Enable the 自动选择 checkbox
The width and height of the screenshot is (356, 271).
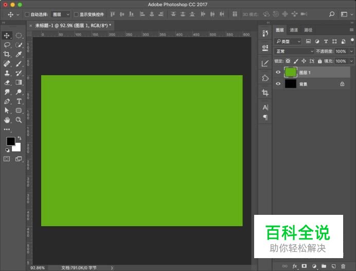pos(27,14)
